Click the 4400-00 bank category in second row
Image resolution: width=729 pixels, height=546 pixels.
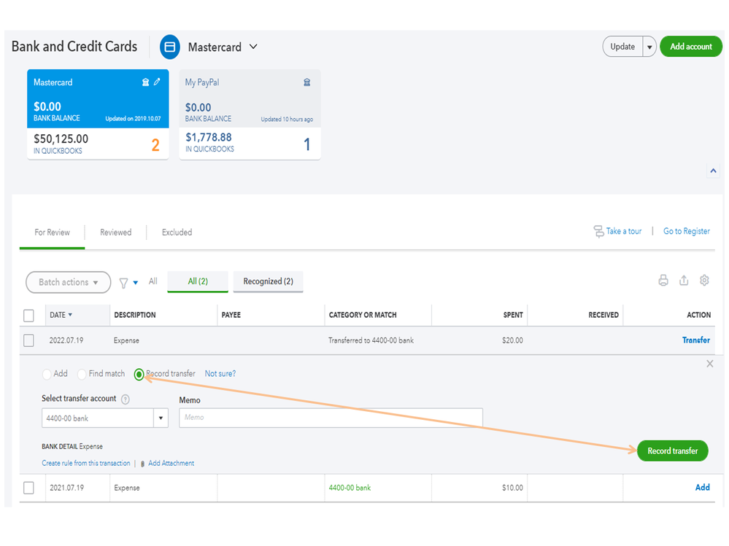350,488
